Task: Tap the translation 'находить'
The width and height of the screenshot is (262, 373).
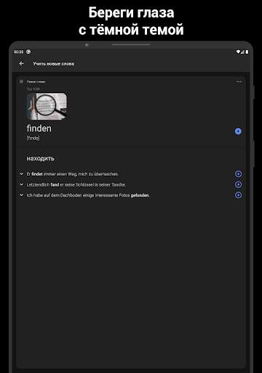Action: 41,159
